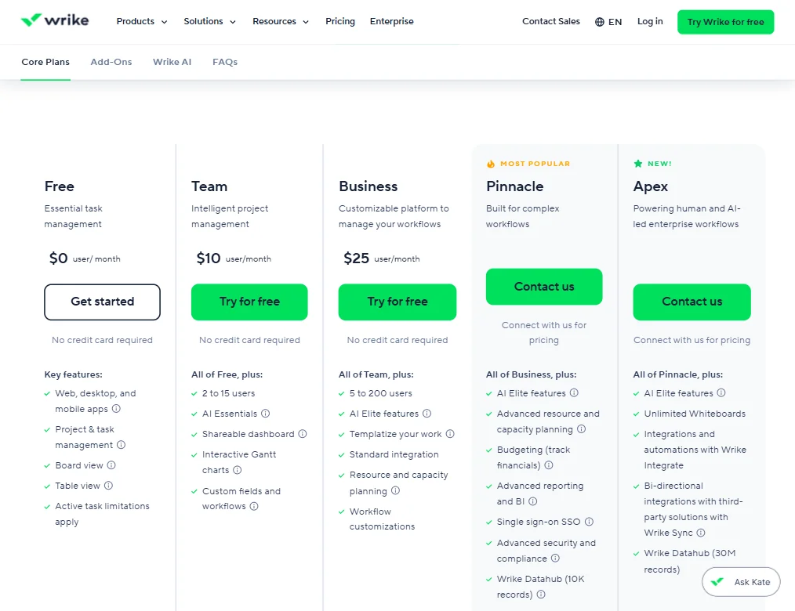The width and height of the screenshot is (795, 611).
Task: Click the Workflow customizations feature text
Action: [382, 519]
